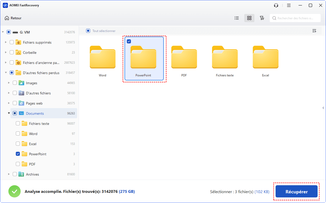326x203 pixels.
Task: Click the green analysis complete checkmark icon
Action: [x=15, y=192]
